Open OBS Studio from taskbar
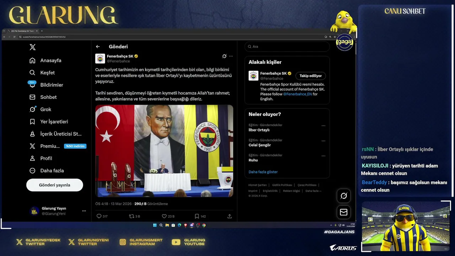 coord(198,225)
